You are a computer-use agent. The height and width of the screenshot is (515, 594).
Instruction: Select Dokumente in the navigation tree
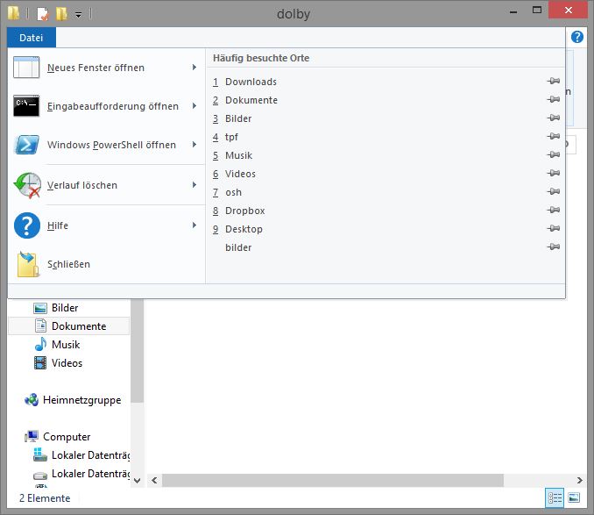tap(78, 326)
